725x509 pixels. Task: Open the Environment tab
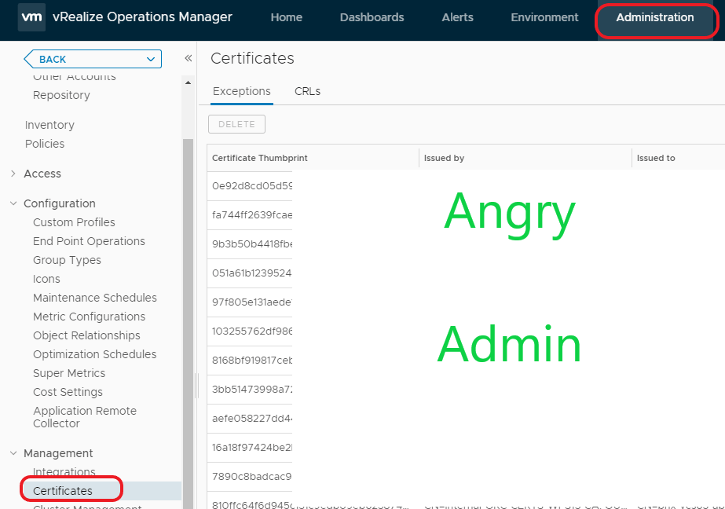coord(544,17)
